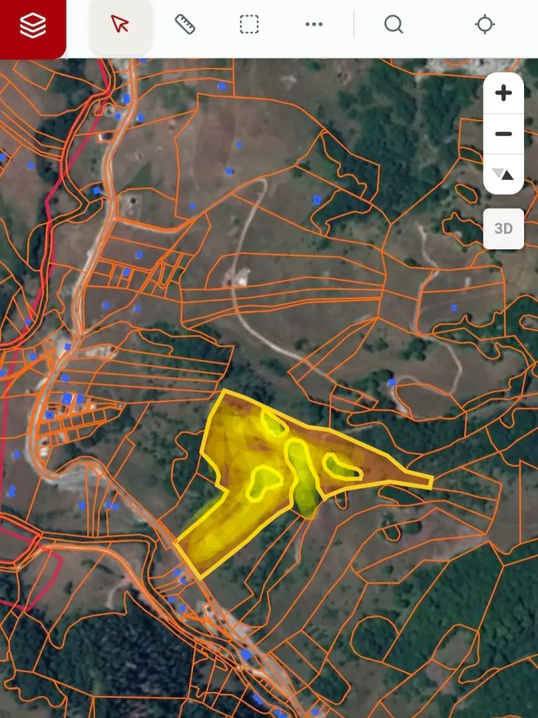The height and width of the screenshot is (718, 538).
Task: Zoom in with the plus button
Action: [503, 93]
